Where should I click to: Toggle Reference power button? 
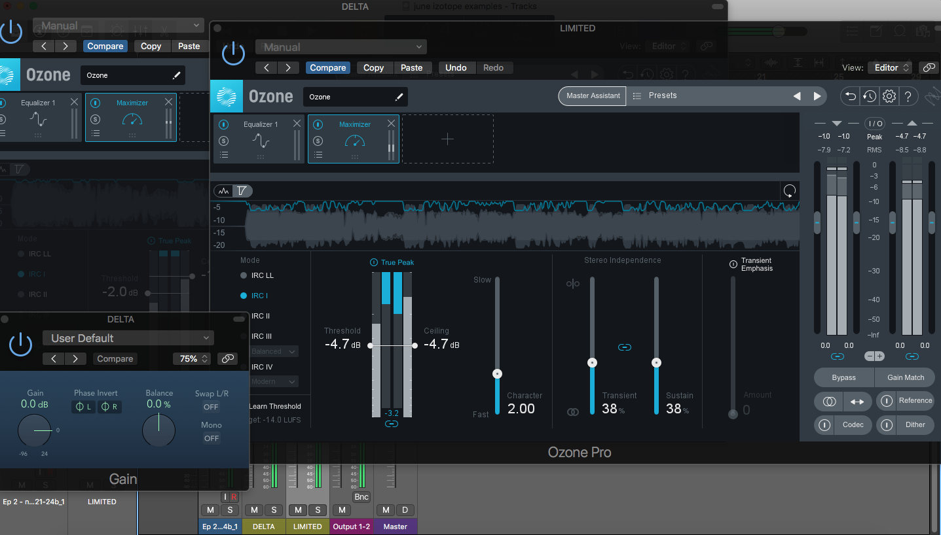tap(887, 401)
